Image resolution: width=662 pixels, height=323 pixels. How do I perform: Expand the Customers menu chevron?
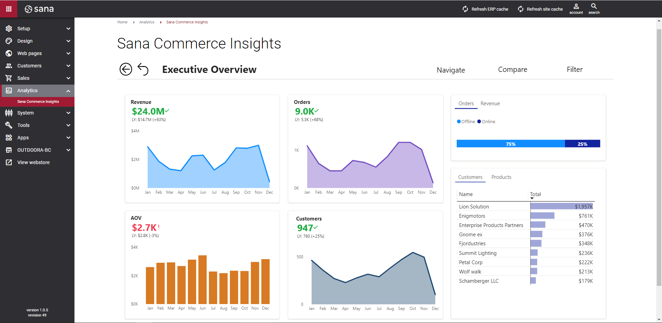pos(68,66)
